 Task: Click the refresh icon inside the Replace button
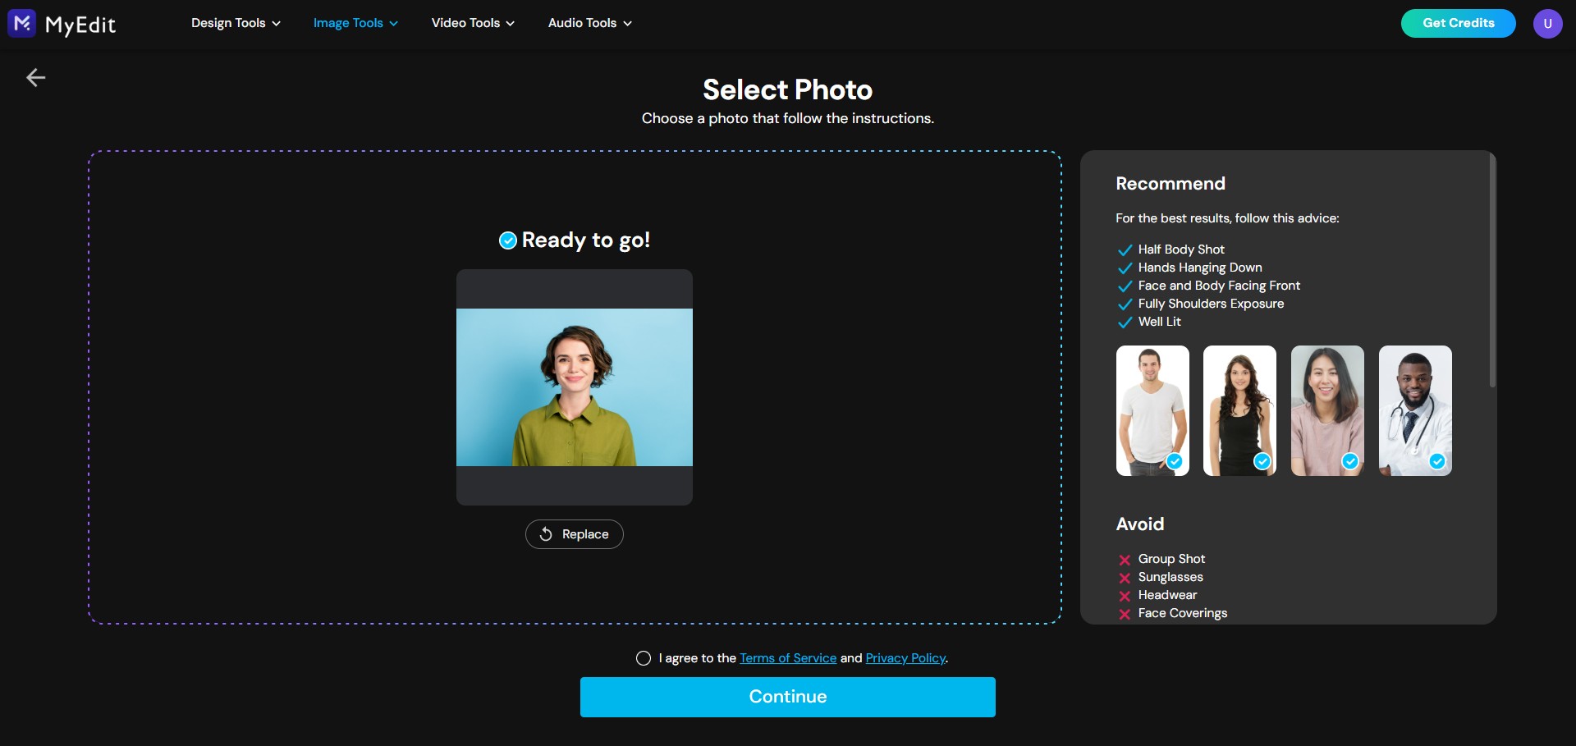tap(547, 533)
